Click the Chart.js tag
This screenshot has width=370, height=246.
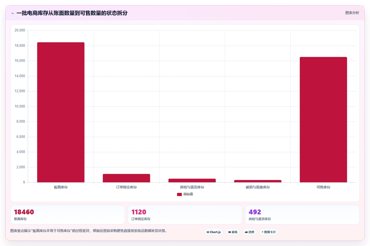(x=214, y=232)
